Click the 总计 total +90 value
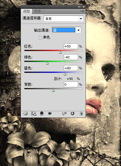The height and width of the screenshot is (166, 121). point(70,79)
